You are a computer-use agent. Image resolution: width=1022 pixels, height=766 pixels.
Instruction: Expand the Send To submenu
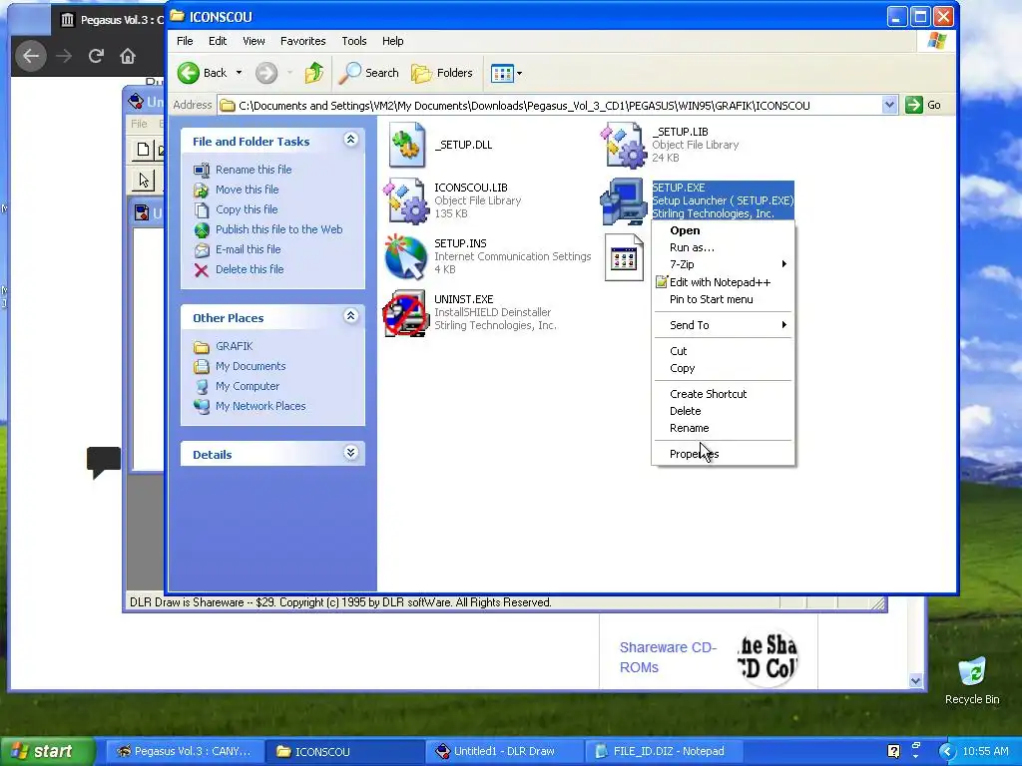click(723, 325)
